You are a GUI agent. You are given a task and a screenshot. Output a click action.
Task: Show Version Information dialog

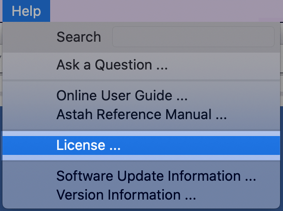[x=141, y=195]
